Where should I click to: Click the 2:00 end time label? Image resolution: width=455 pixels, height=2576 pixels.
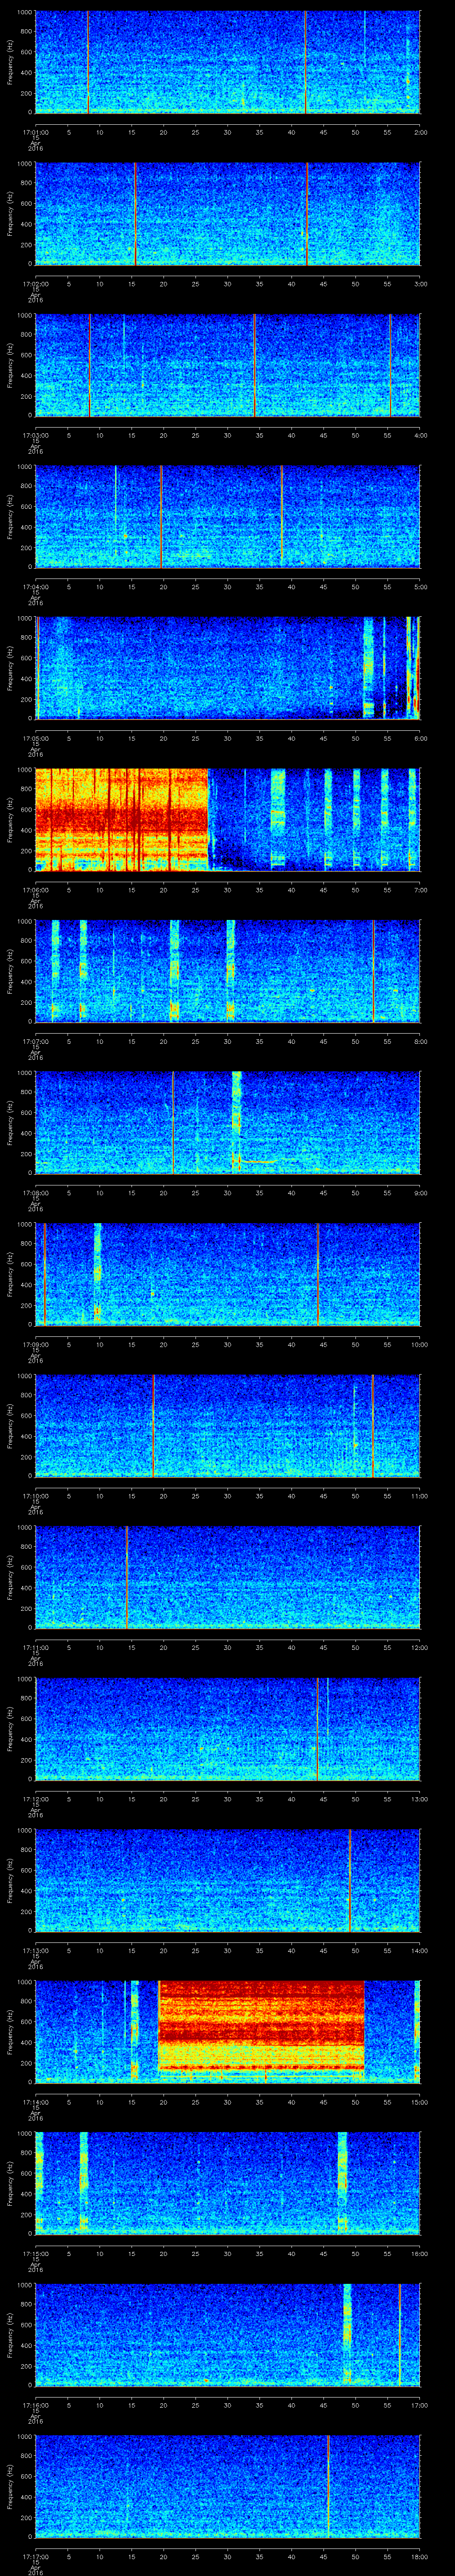[420, 132]
